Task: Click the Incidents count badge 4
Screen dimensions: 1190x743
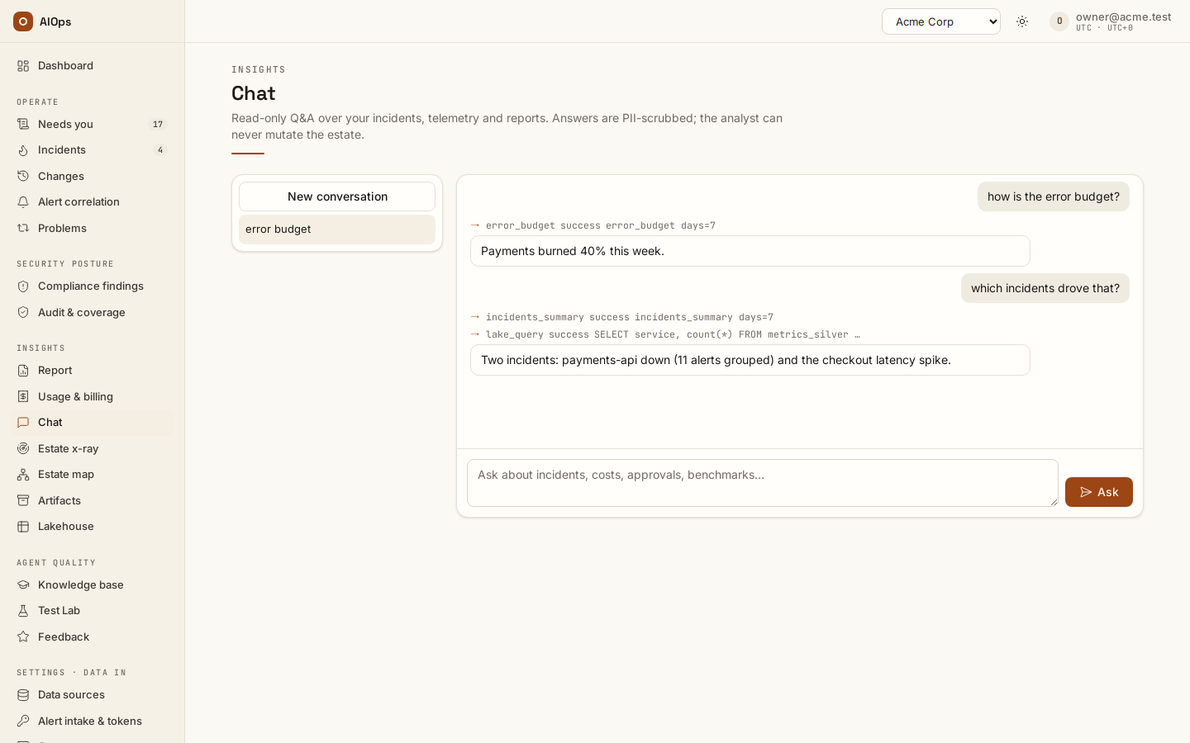Action: [160, 150]
